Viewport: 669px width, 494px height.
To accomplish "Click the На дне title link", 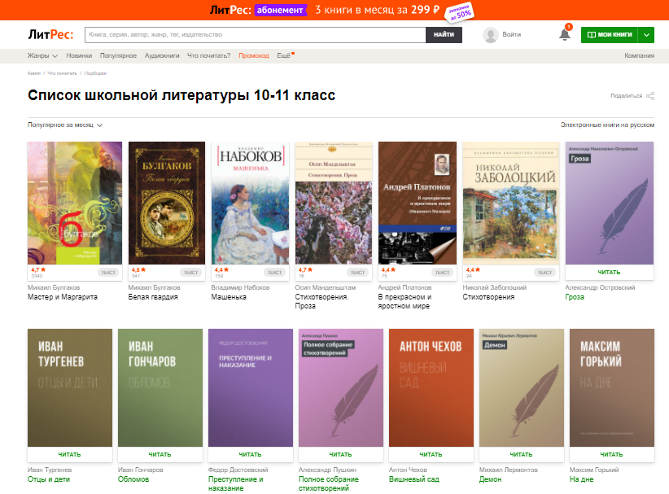I will pos(582,479).
